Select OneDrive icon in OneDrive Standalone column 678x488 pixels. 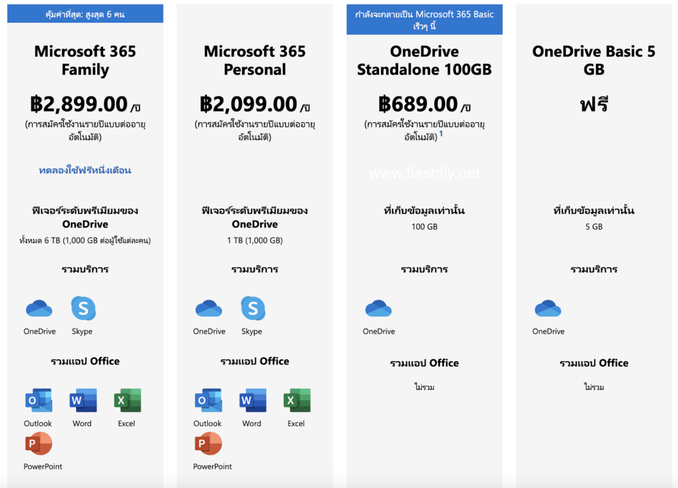coord(378,309)
